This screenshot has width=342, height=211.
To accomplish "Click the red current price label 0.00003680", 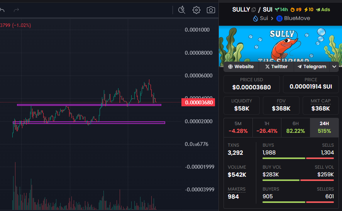I will point(198,102).
